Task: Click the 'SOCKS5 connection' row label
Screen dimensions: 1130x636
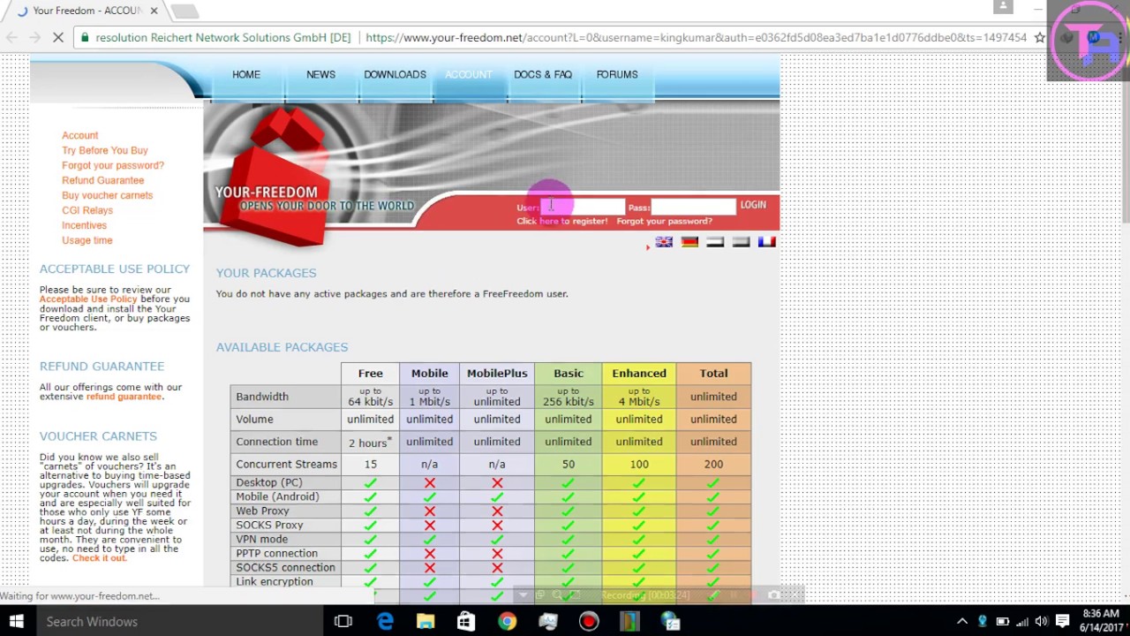Action: click(x=285, y=567)
